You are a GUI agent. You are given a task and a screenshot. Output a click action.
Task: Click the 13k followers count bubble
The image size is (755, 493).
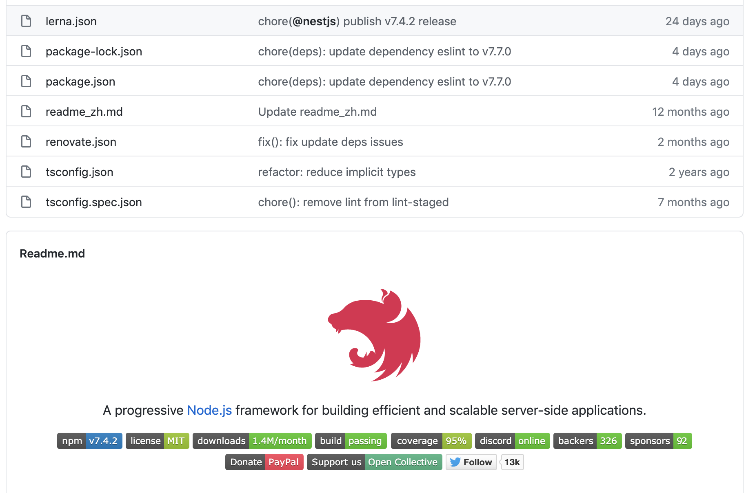click(x=512, y=462)
